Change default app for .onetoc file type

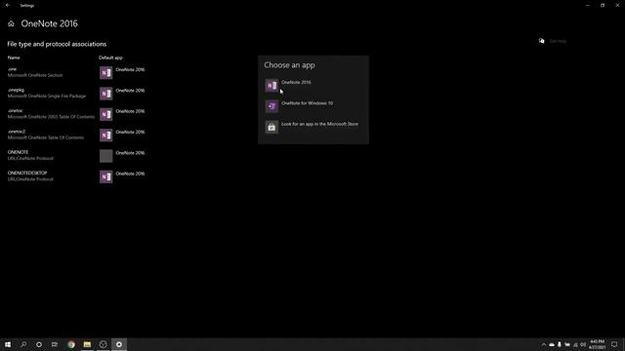[123, 114]
